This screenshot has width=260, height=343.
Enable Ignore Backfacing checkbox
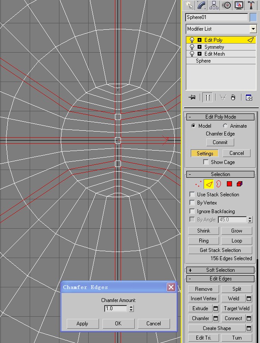(192, 211)
